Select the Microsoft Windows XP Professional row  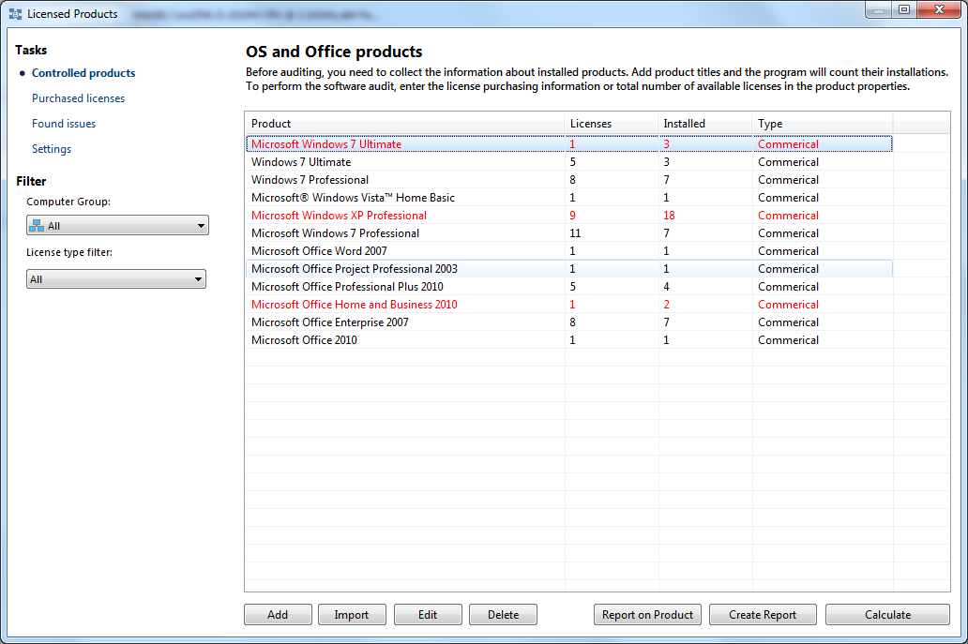[339, 216]
